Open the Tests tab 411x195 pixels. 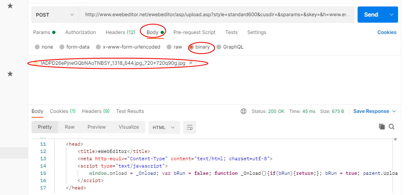231,32
